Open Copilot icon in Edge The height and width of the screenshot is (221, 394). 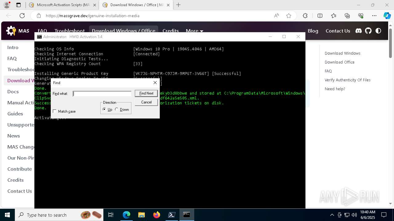click(387, 16)
